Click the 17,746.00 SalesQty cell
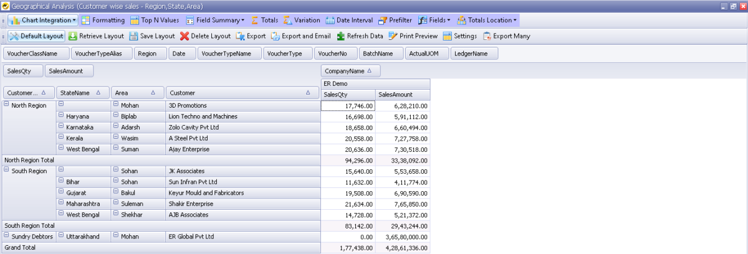This screenshot has width=748, height=254. point(348,106)
